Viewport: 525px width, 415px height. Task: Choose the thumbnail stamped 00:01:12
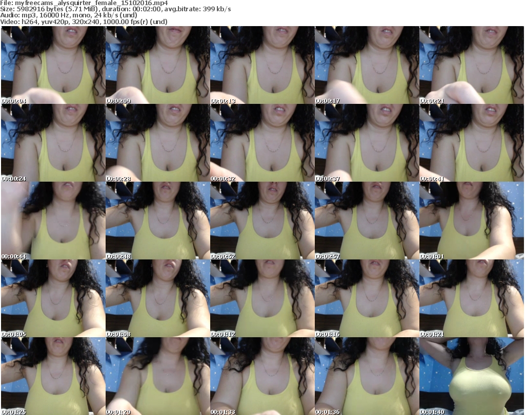(x=262, y=298)
